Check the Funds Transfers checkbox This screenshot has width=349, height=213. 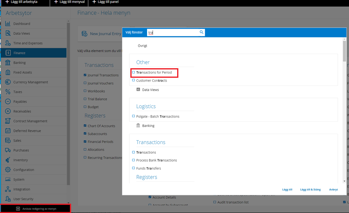click(x=133, y=168)
